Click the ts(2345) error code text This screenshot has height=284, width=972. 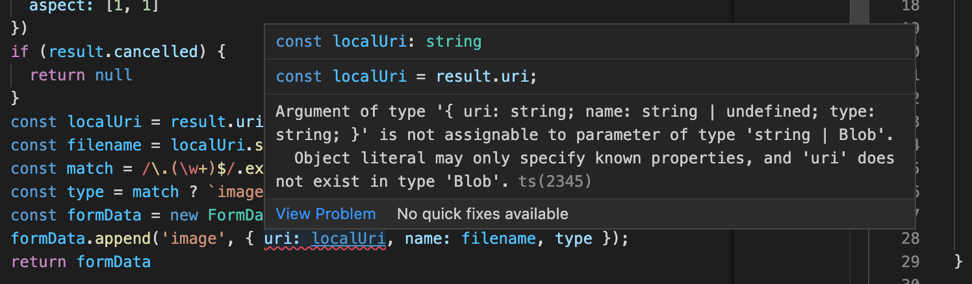point(555,182)
